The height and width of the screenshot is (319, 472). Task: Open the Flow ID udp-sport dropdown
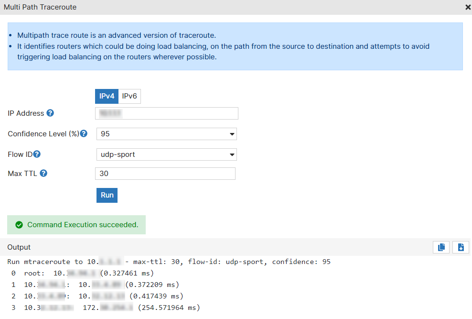(x=166, y=154)
